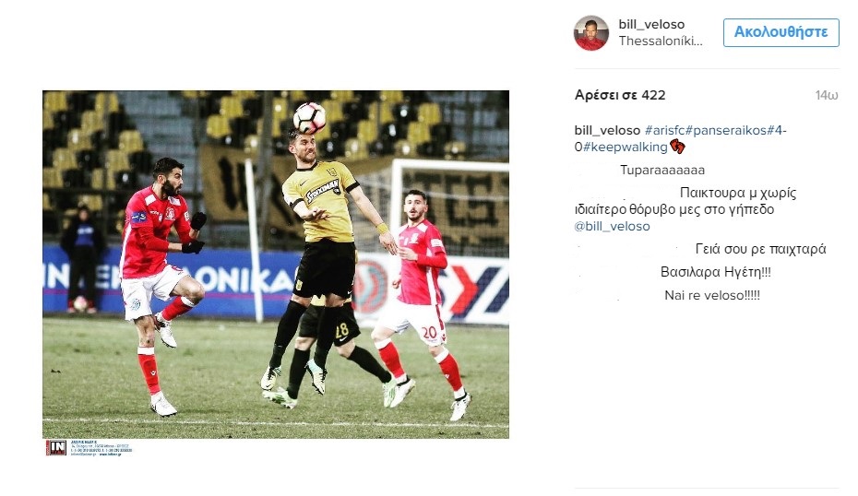Open the #arisfc hashtag
Viewport: 858px width, 496px height.
[x=664, y=131]
